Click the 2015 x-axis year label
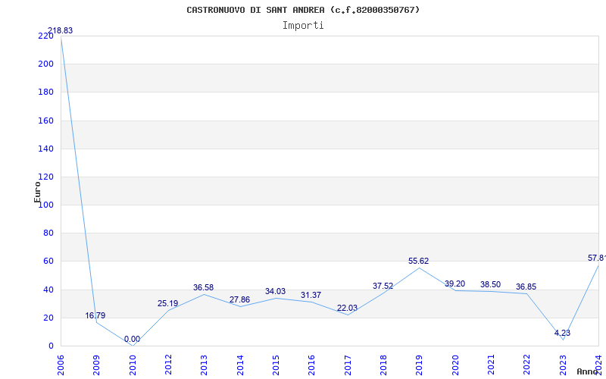The image size is (606, 379). [x=276, y=365]
